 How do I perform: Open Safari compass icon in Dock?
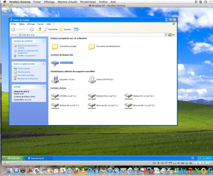tap(70, 171)
